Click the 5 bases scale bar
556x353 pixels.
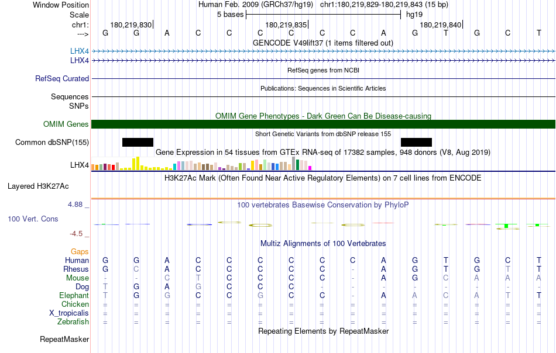pyautogui.click(x=324, y=15)
